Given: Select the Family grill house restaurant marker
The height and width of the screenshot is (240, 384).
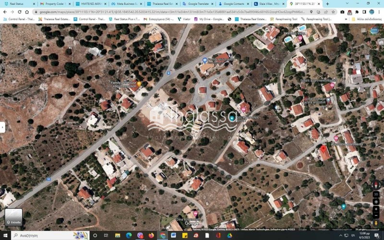Looking at the screenshot, I should click(139, 84).
